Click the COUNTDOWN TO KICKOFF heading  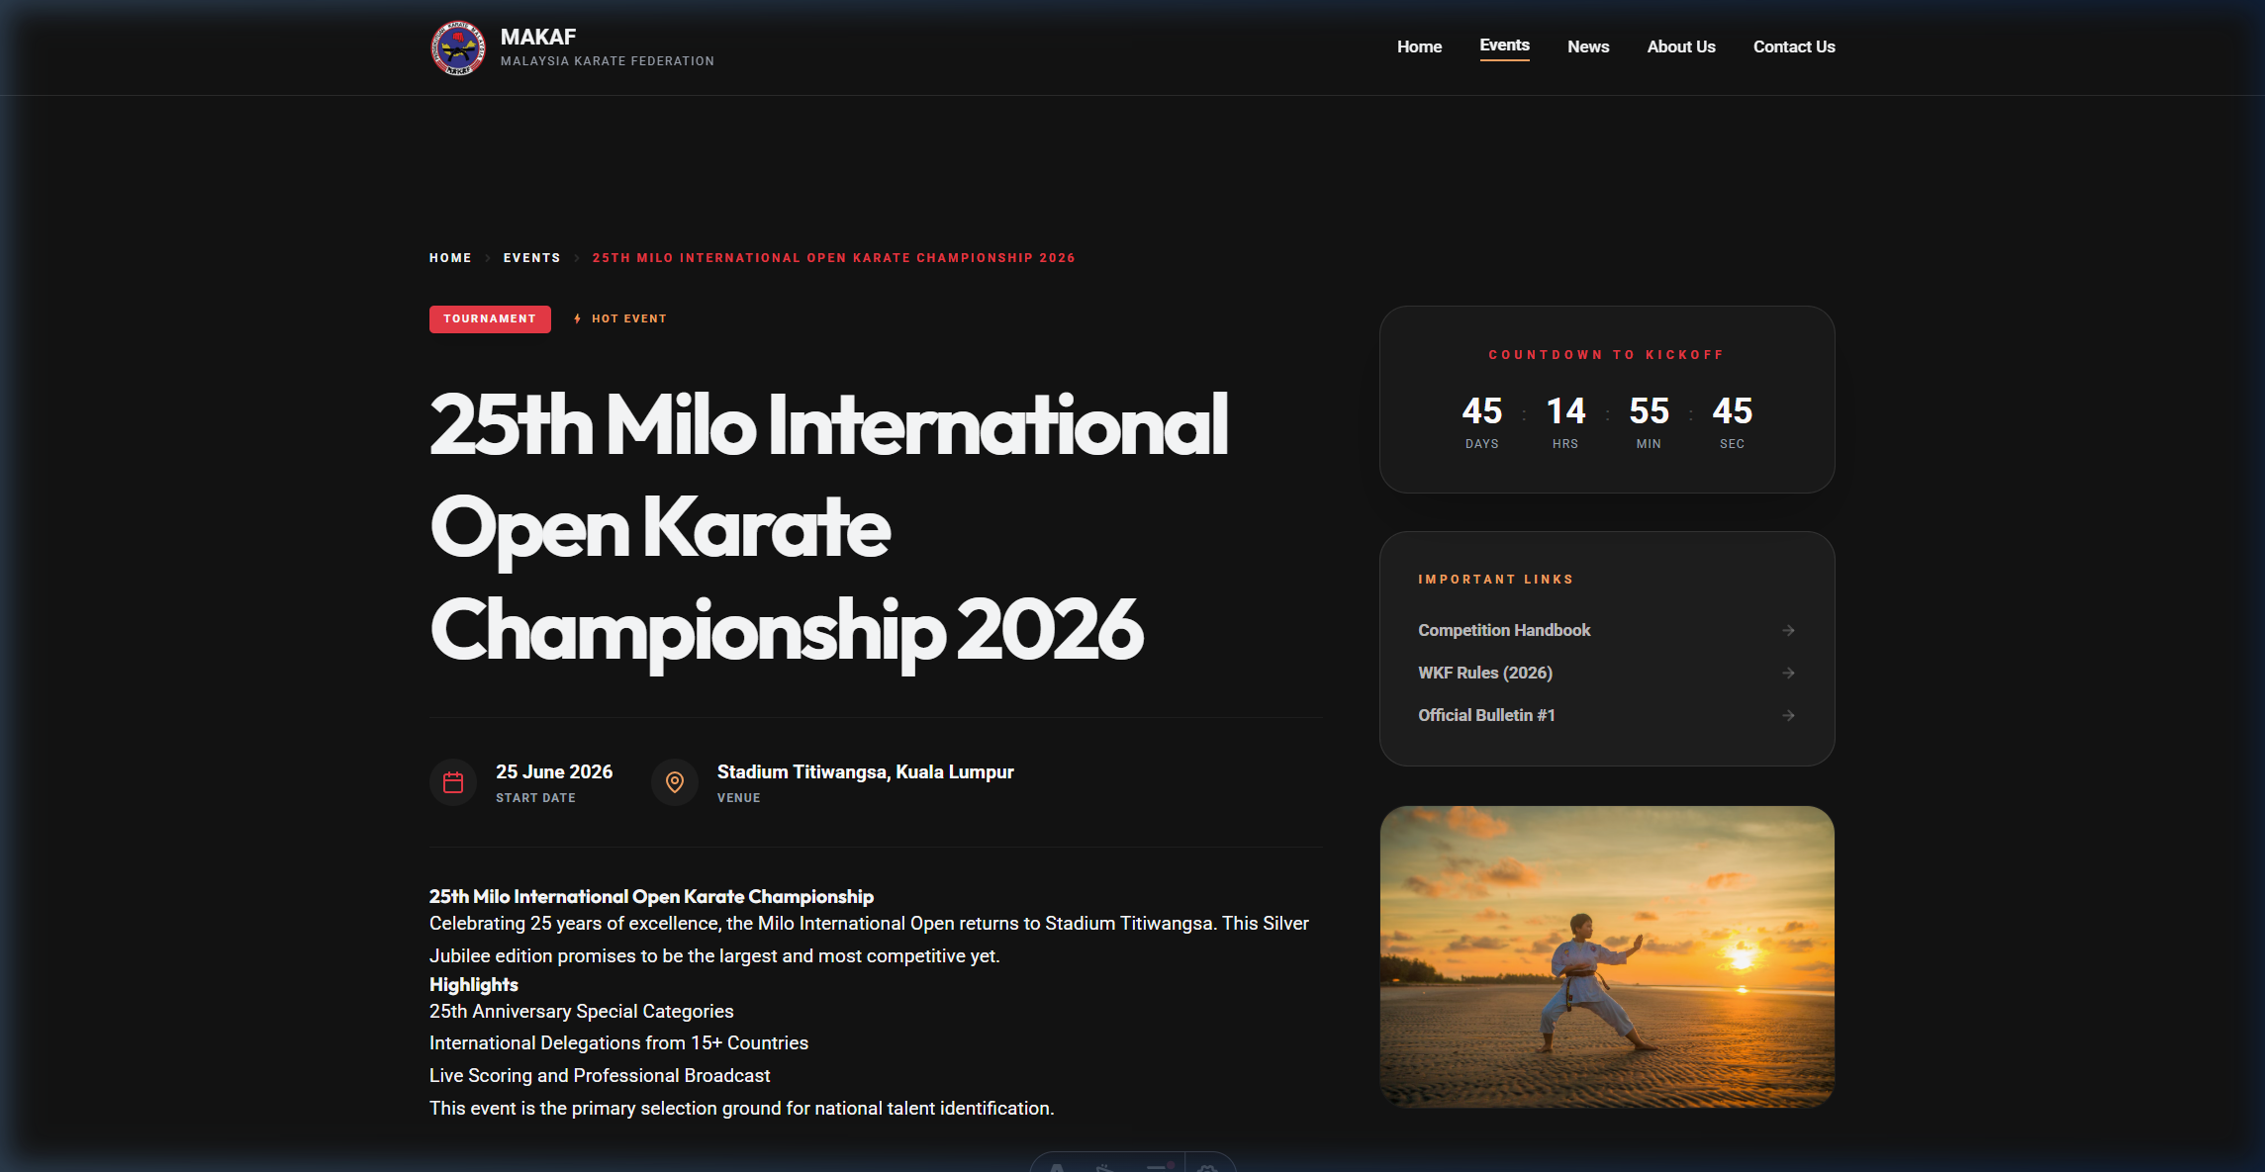pyautogui.click(x=1607, y=355)
